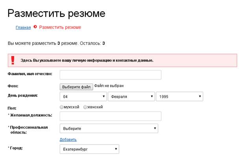Click the Выберите файл button
Image resolution: width=244 pixels, height=155 pixels.
(x=76, y=87)
